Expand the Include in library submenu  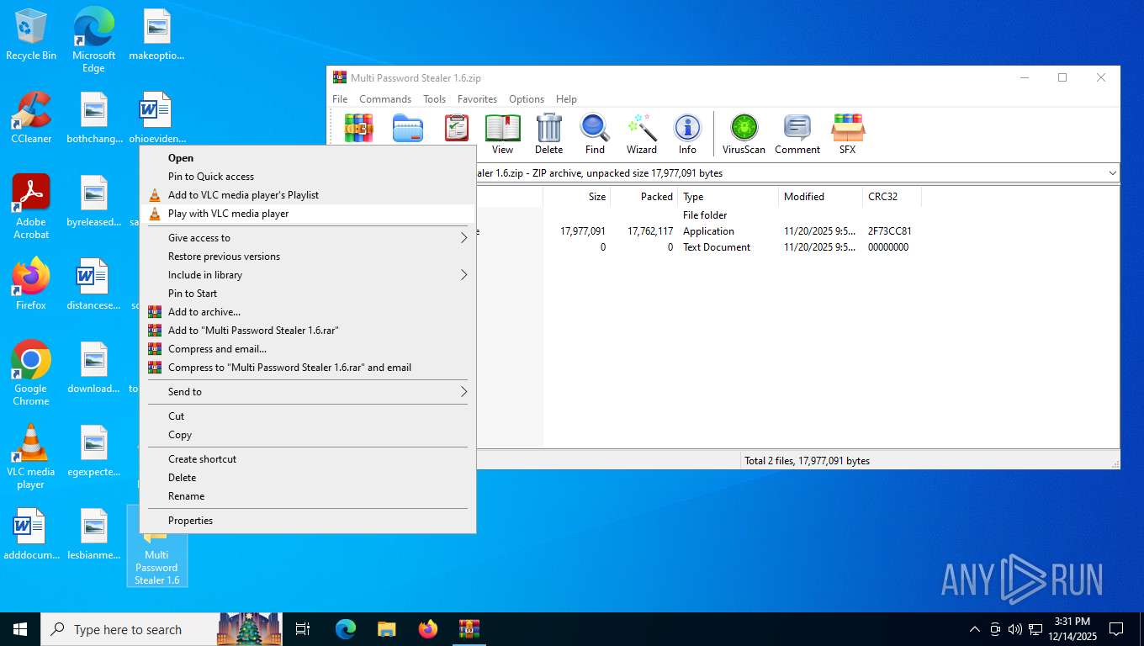[308, 275]
